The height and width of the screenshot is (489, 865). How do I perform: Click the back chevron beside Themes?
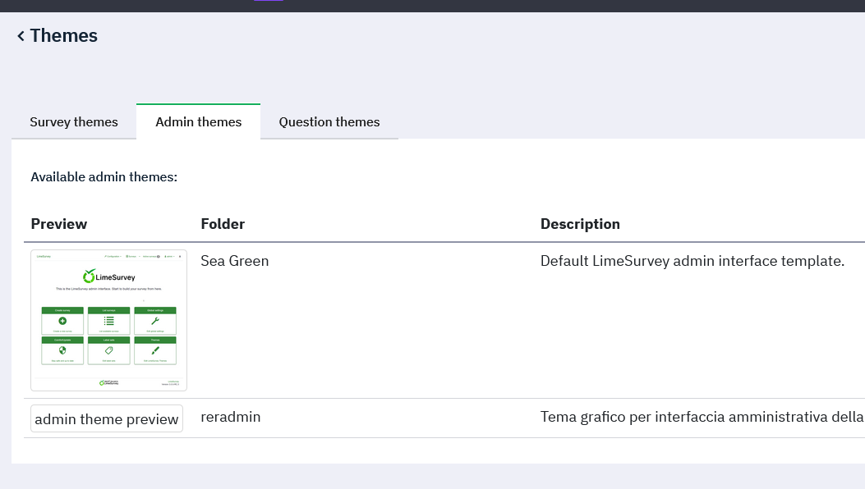(x=21, y=36)
